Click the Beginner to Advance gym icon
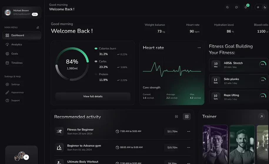Image resolution: width=269 pixels, height=164 pixels. (59, 147)
